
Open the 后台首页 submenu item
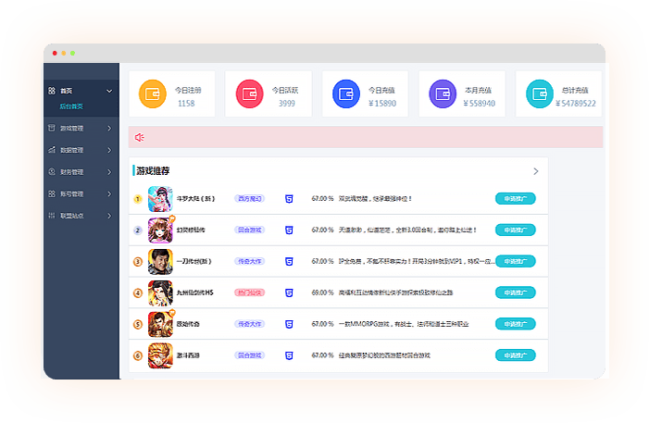pos(71,106)
